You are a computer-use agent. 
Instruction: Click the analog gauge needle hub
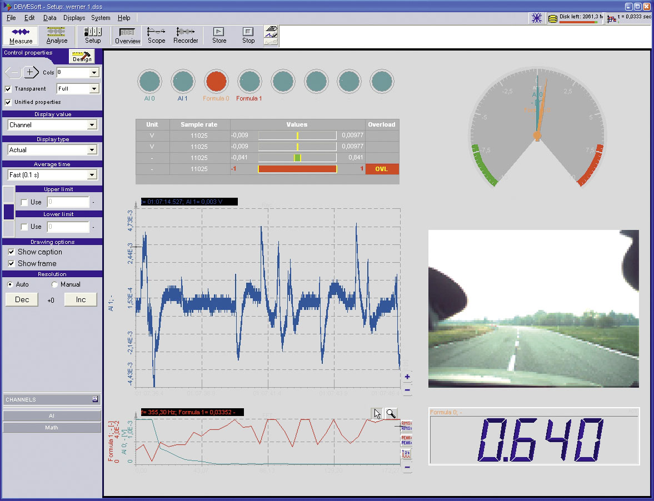537,136
